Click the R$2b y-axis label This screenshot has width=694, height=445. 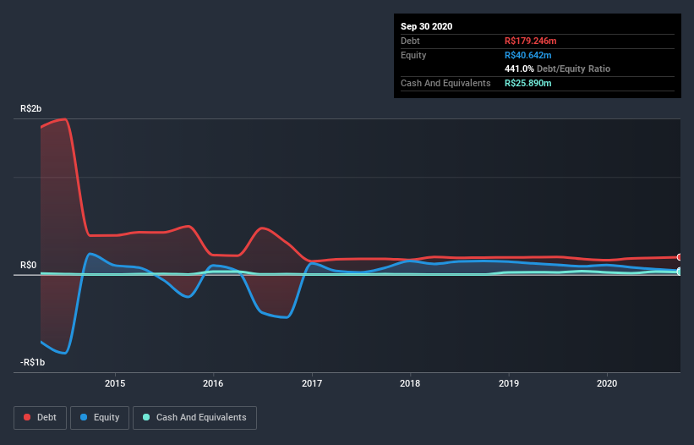(31, 109)
